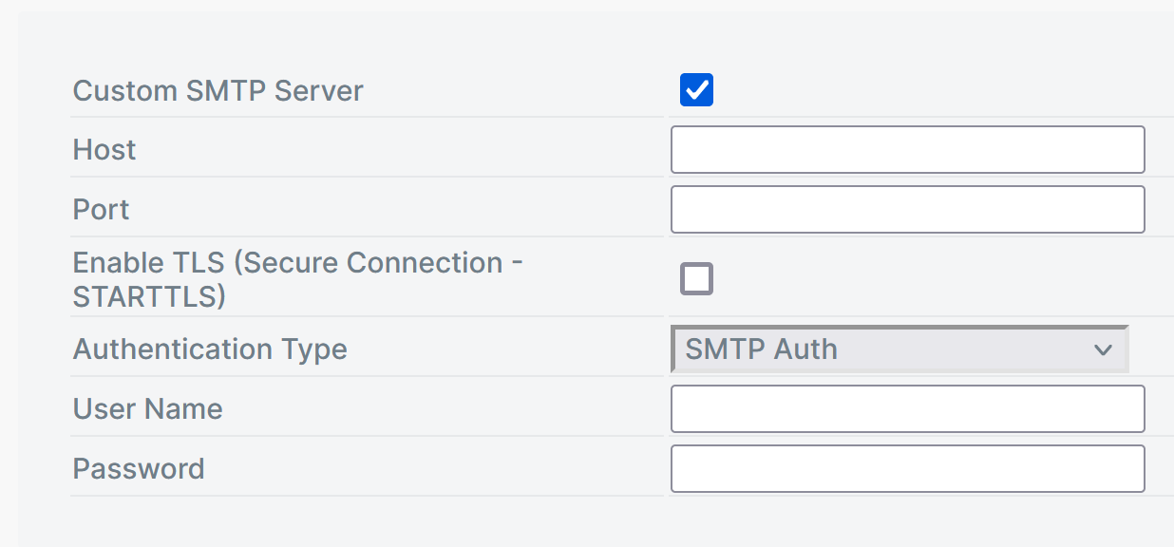Click the empty box beside Enable TLS
This screenshot has height=547, width=1174.
click(x=696, y=279)
